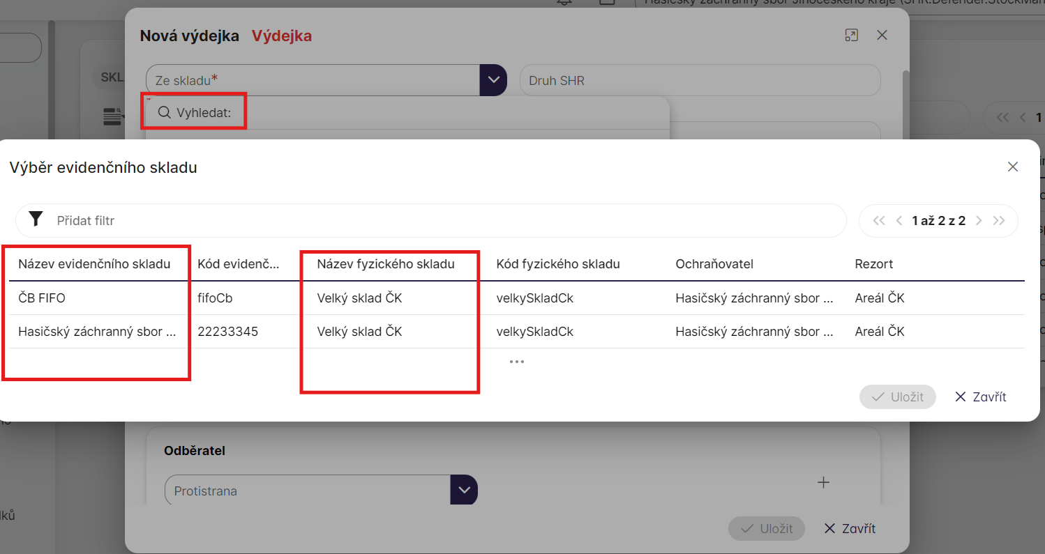
Task: Click the filter funnel icon
Action: (36, 220)
